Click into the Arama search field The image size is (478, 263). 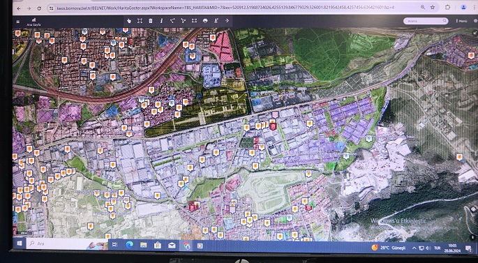point(426,21)
